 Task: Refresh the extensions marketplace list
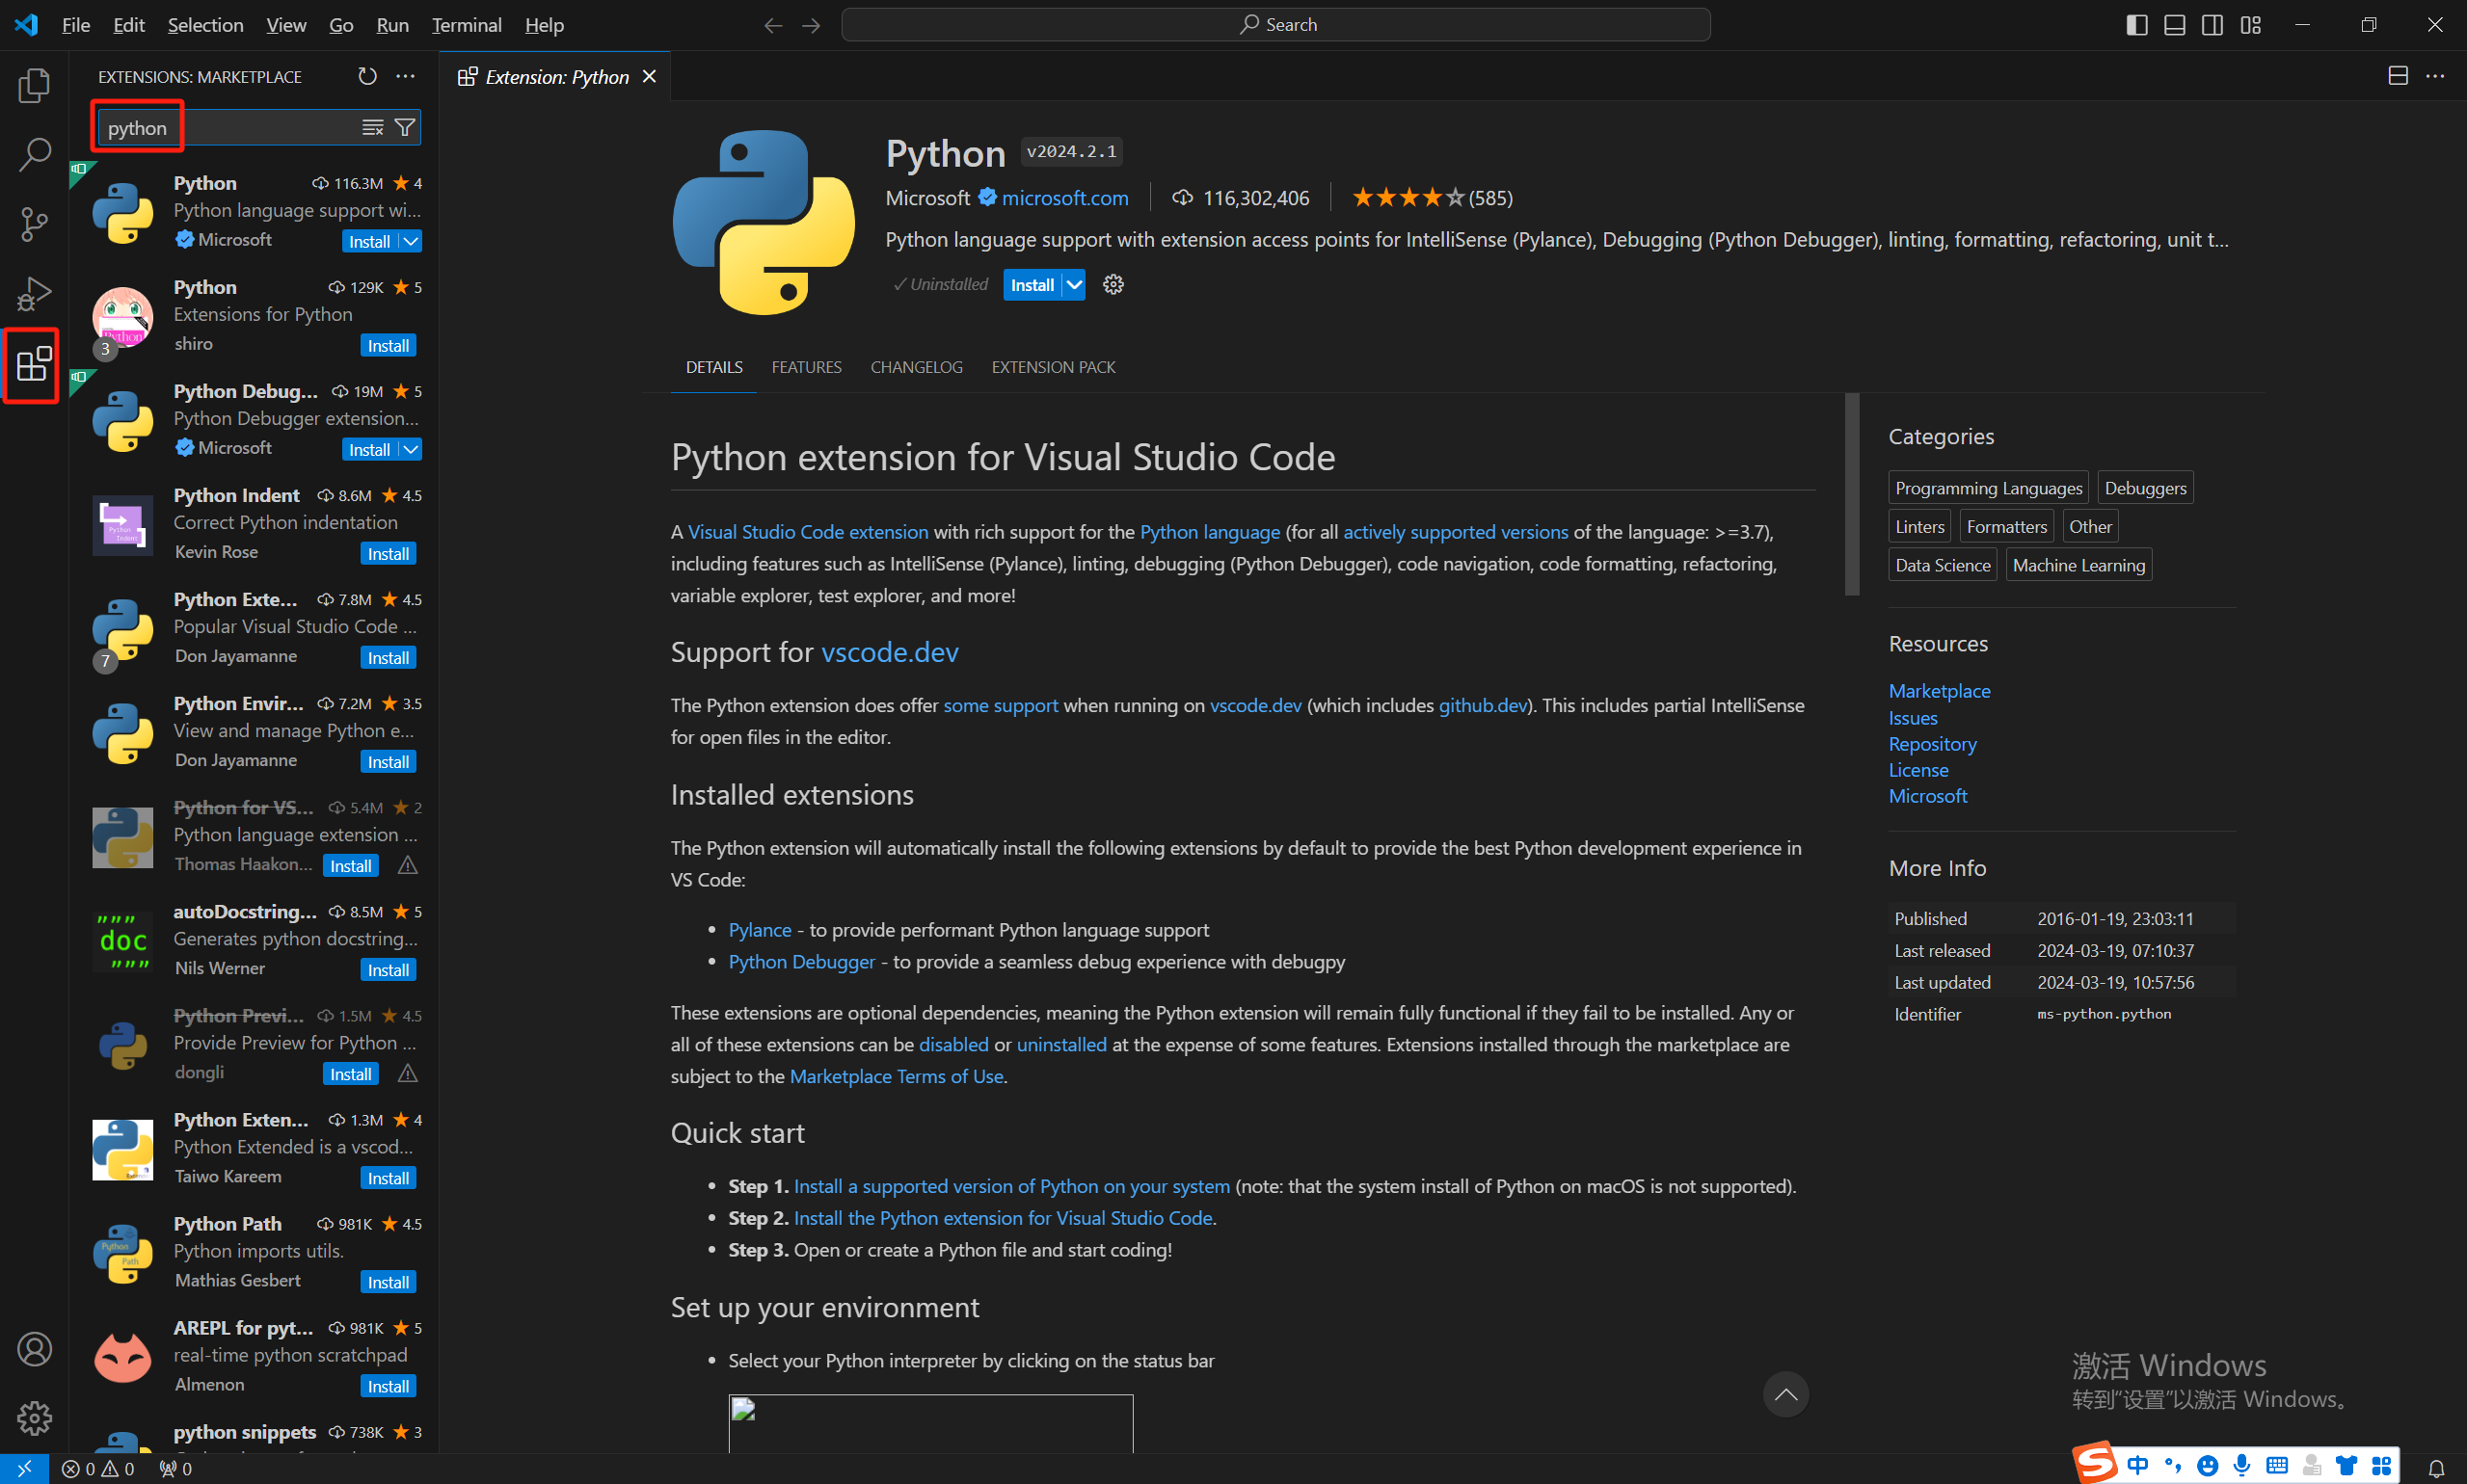pos(367,76)
